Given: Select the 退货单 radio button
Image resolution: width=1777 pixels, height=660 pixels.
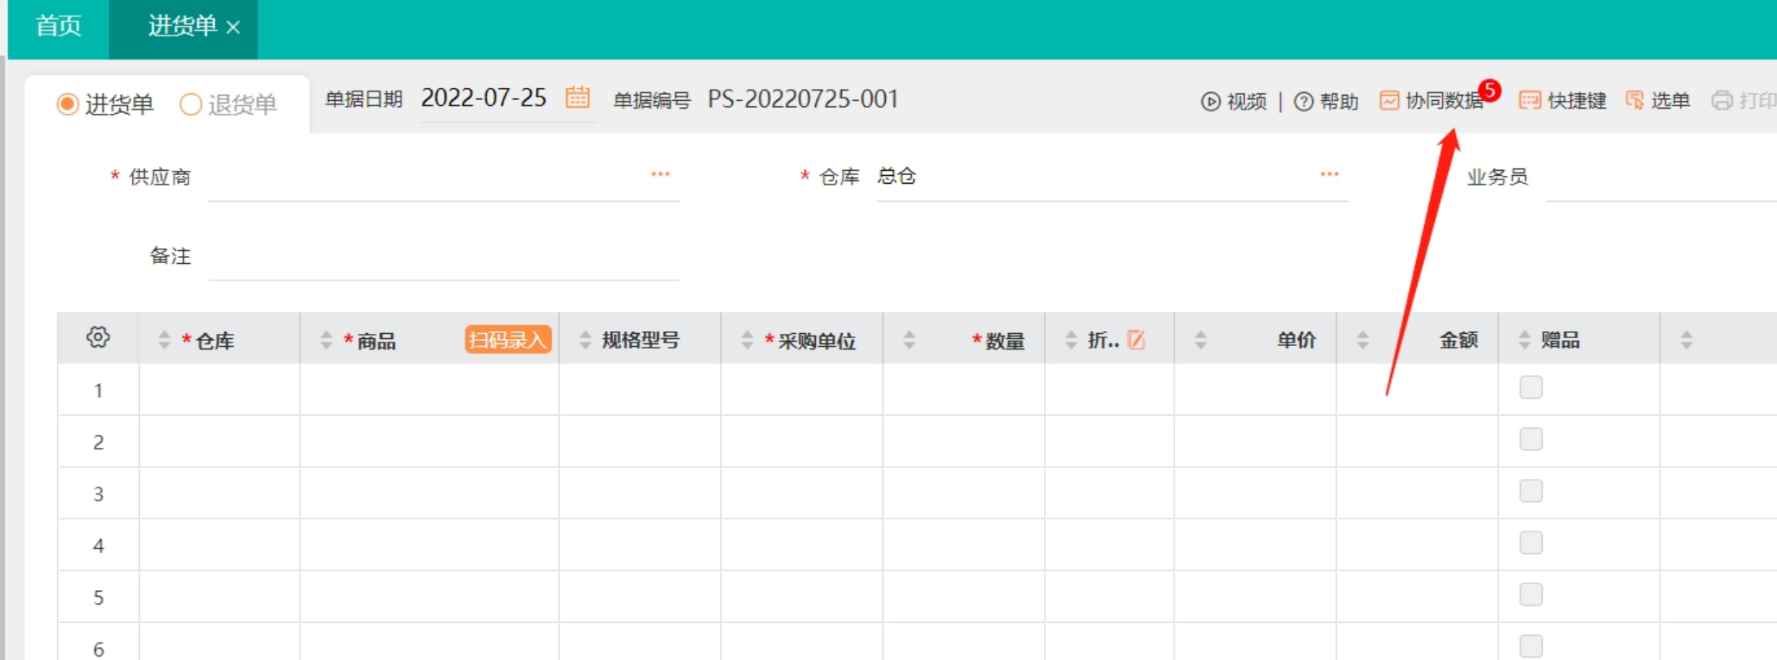Looking at the screenshot, I should click(191, 104).
